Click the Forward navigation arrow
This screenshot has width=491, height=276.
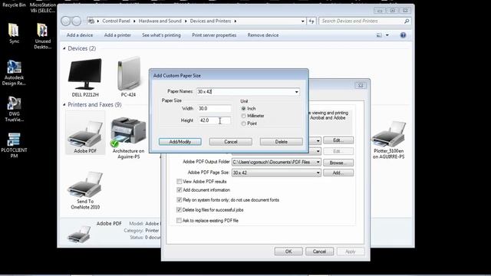[77, 21]
